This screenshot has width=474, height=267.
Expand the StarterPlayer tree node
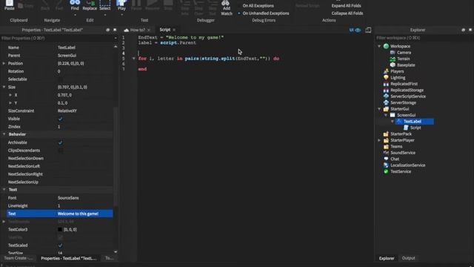tap(379, 140)
